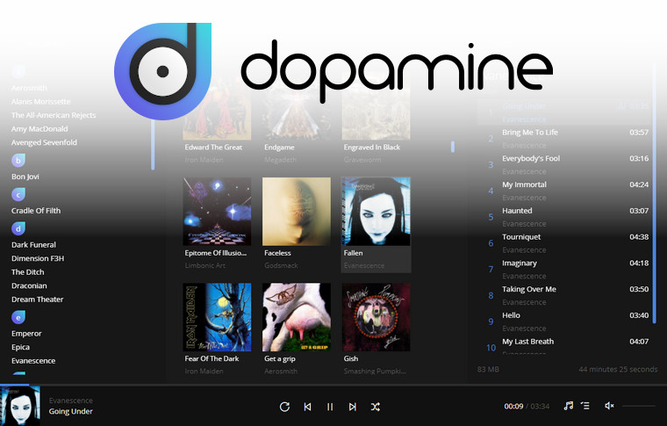Click the 'd' letter header icon
This screenshot has width=667, height=426.
coord(18,228)
